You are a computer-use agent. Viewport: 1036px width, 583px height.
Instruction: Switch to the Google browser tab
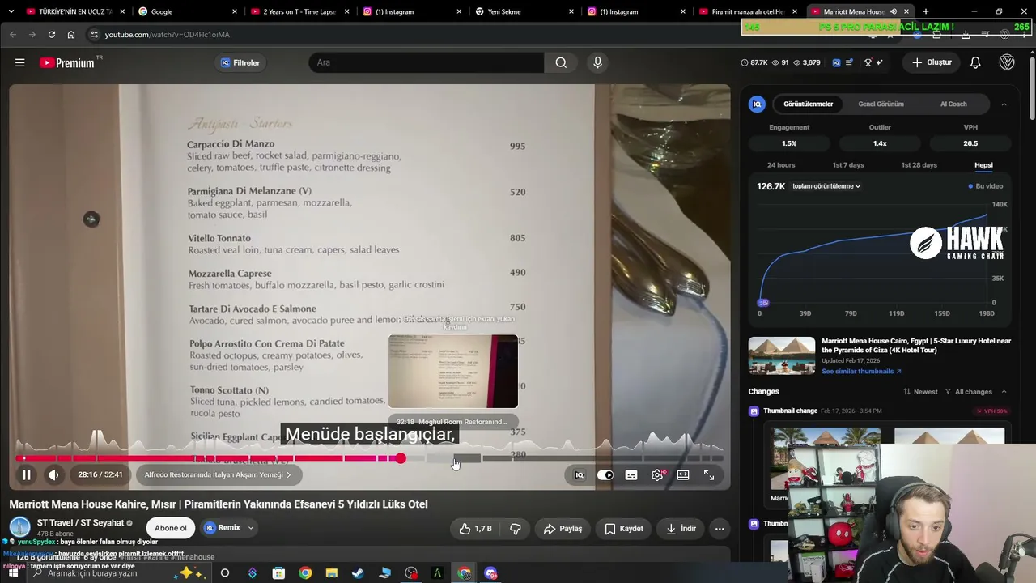[186, 11]
